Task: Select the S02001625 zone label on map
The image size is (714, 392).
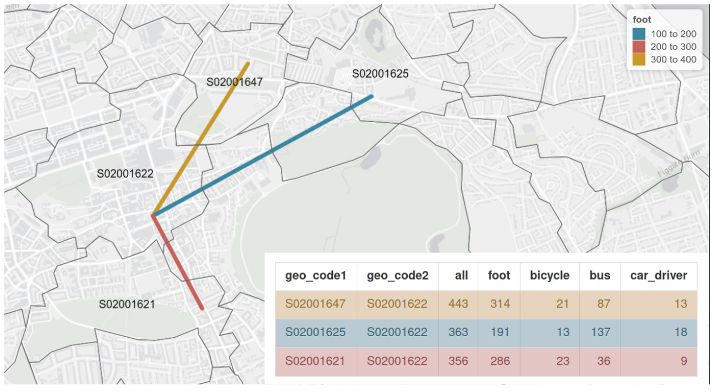Action: 380,73
